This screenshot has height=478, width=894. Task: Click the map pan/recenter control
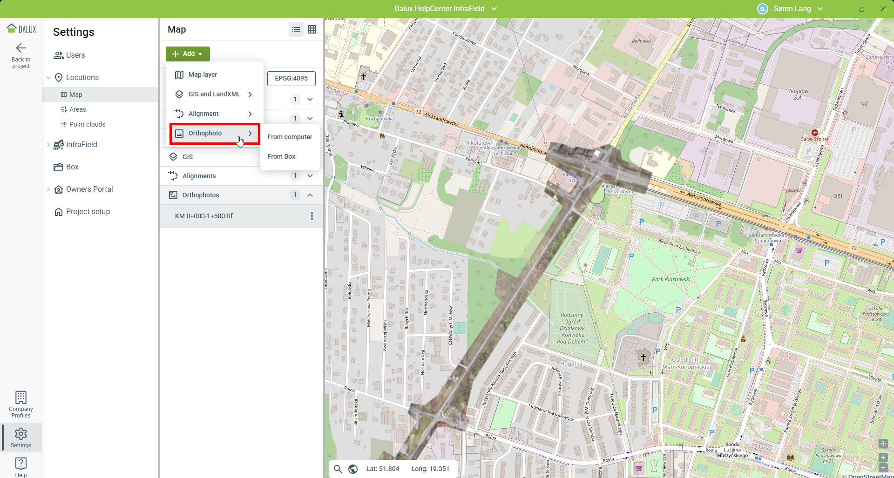tap(883, 443)
